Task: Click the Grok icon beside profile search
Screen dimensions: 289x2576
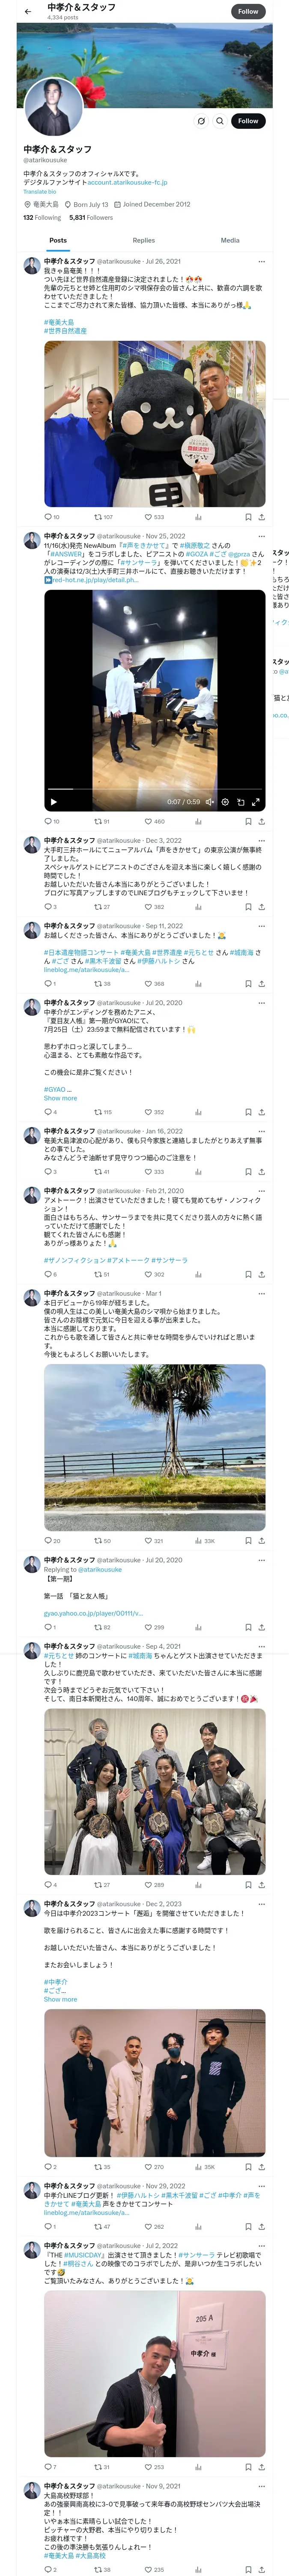Action: pyautogui.click(x=201, y=121)
